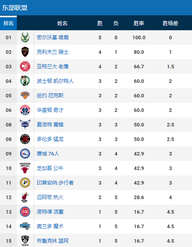192x247 pixels.
Task: Click the New York Knicks logo
Action: coord(25,95)
